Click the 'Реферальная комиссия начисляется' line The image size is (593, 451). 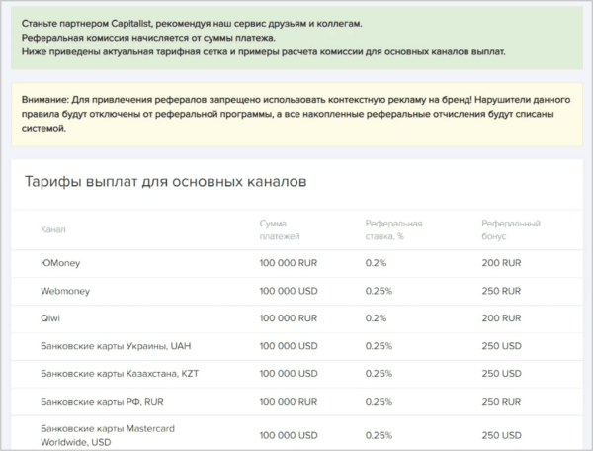pos(148,38)
